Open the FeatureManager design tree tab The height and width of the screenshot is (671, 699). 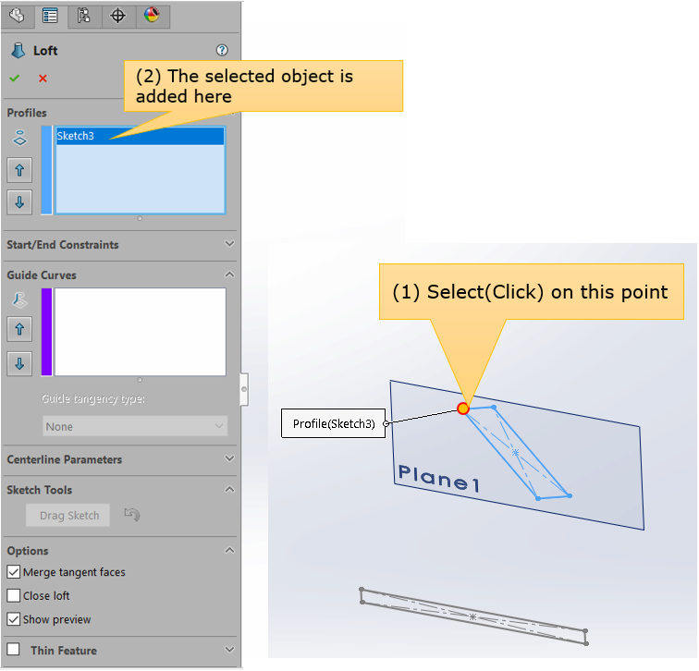(x=17, y=16)
